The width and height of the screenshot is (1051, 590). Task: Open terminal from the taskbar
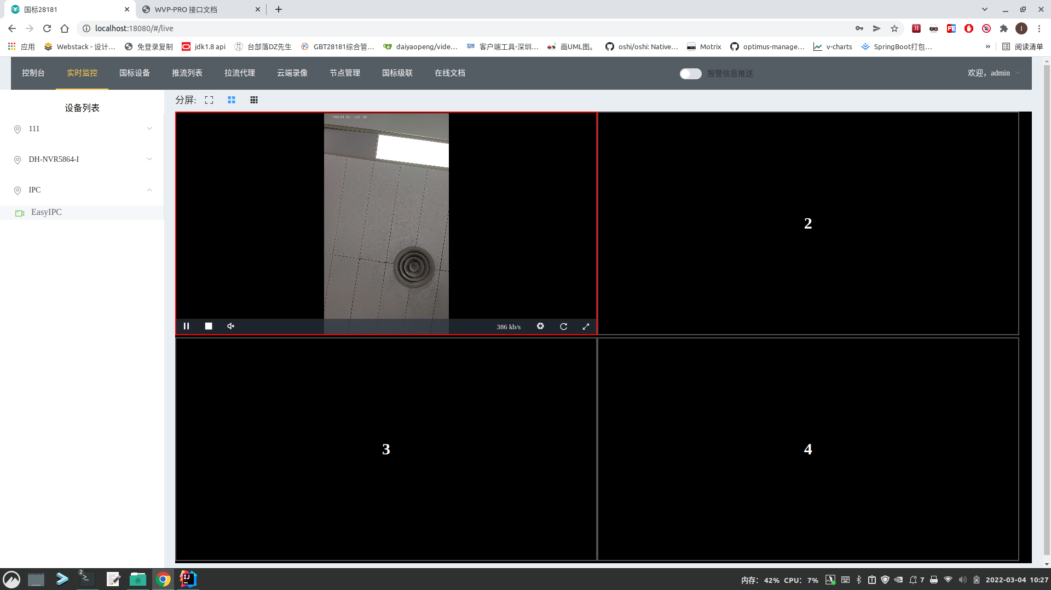87,579
